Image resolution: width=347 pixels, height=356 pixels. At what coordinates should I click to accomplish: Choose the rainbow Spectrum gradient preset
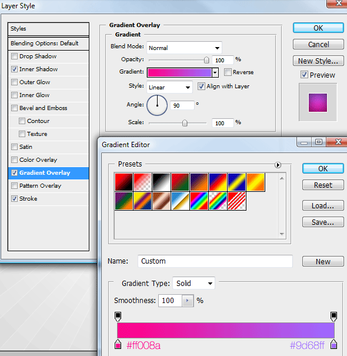pyautogui.click(x=199, y=201)
